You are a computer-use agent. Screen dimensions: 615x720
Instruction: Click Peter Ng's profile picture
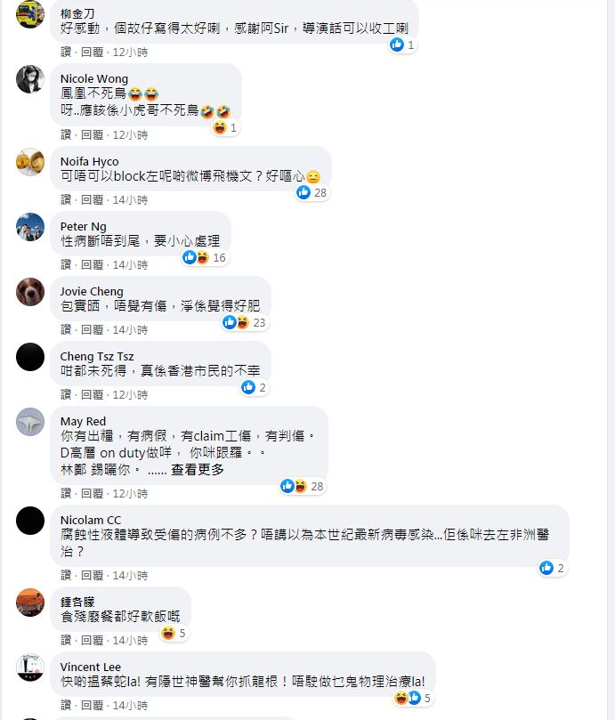point(30,227)
